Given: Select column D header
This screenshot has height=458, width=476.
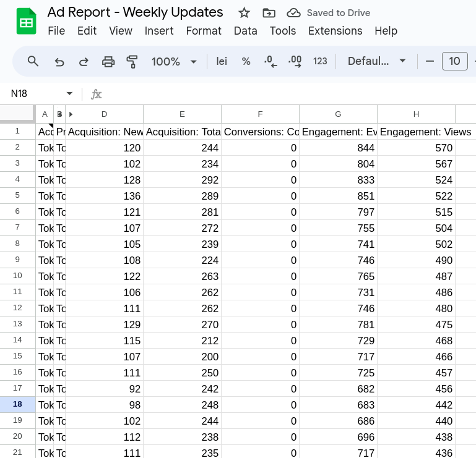Looking at the screenshot, I should click(104, 114).
